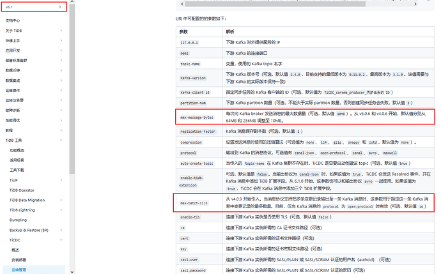
Task: Collapse the TiCDC section chevron
Action: (x=61, y=240)
